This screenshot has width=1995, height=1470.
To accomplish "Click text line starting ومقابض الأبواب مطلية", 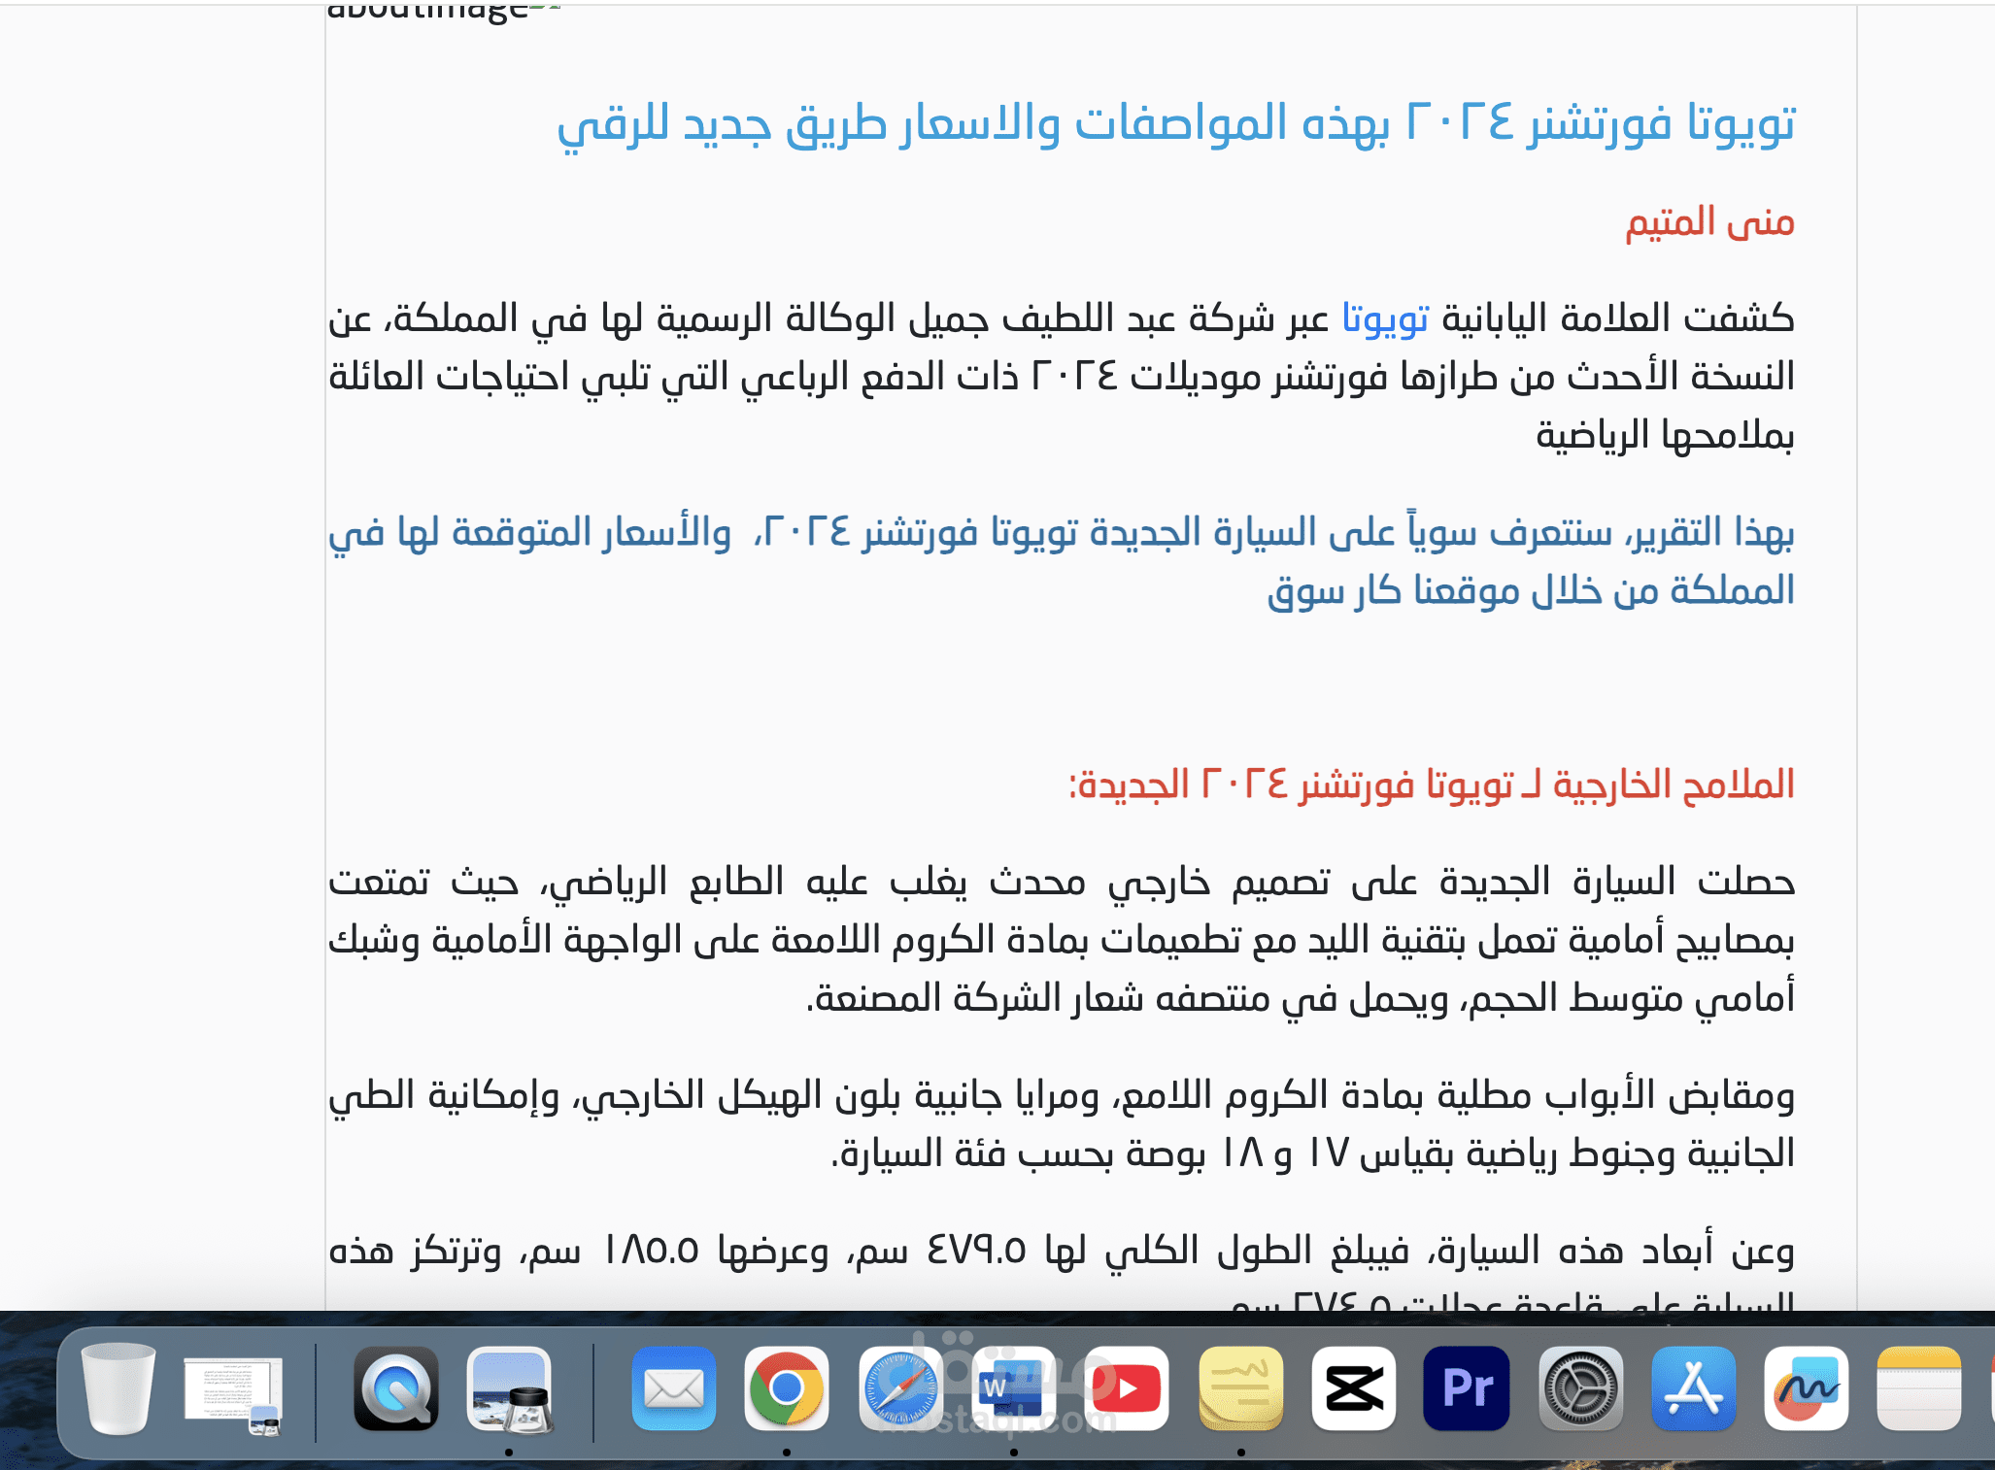I will 1062,1095.
